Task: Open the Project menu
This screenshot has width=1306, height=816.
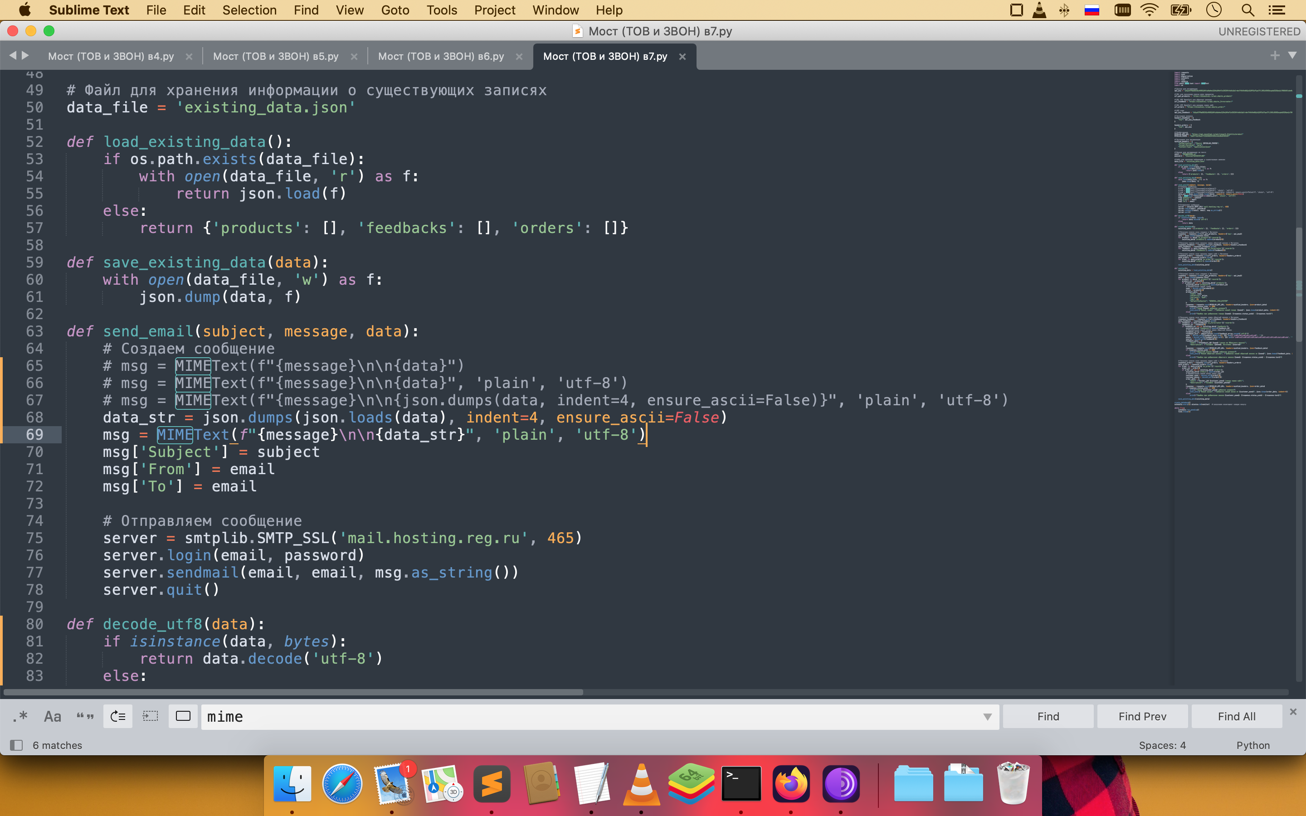Action: click(x=494, y=10)
